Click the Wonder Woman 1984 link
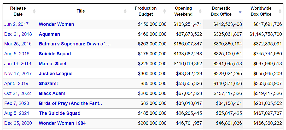Image resolution: width=286 pixels, height=130 pixels. click(62, 123)
